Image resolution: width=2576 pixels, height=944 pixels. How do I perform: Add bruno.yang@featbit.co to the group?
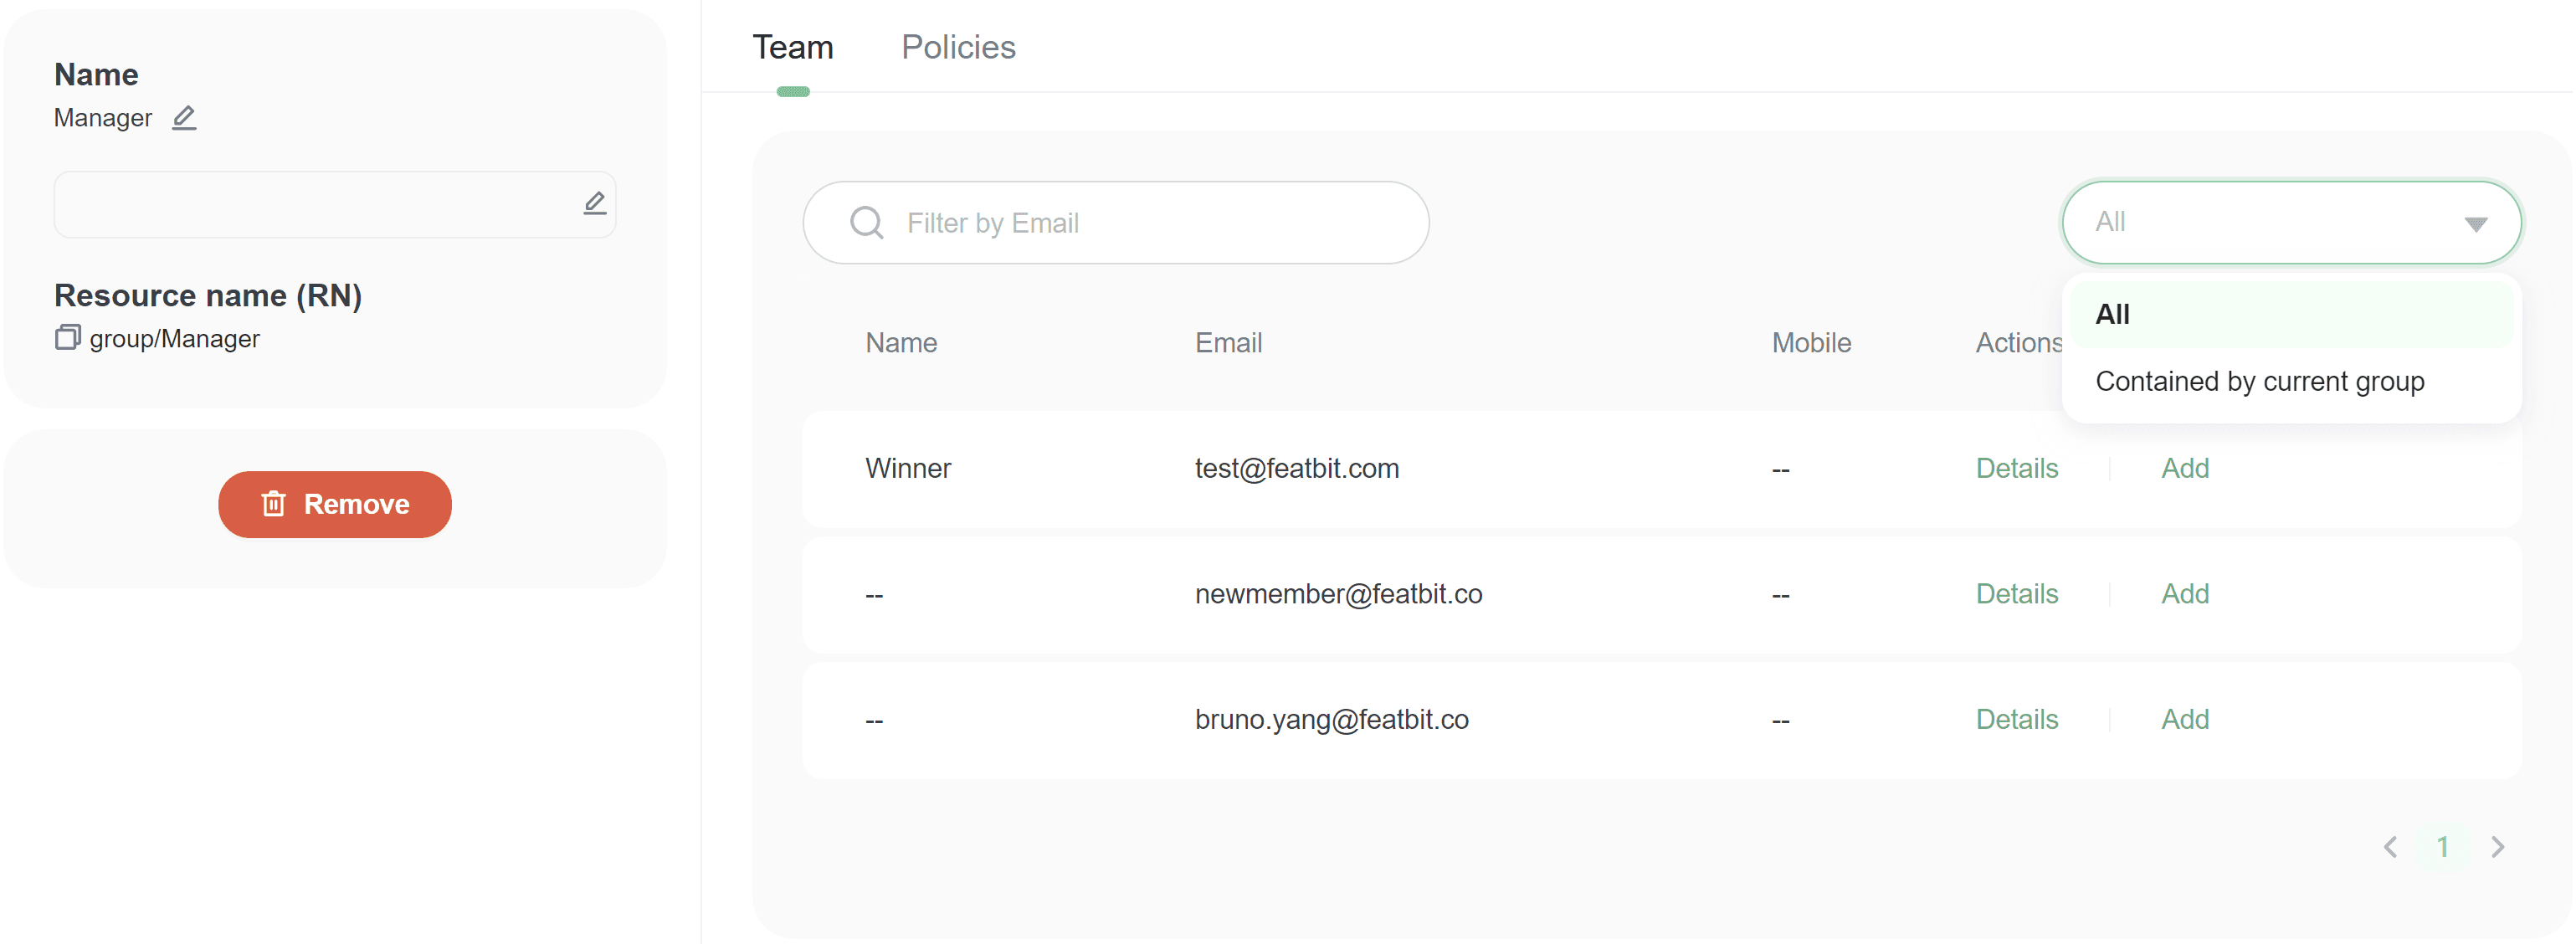[x=2184, y=719]
